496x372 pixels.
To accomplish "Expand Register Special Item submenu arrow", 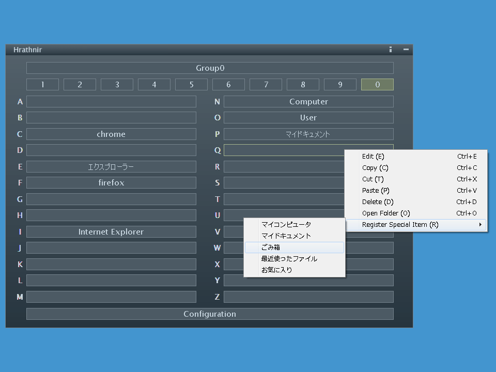I will point(481,225).
